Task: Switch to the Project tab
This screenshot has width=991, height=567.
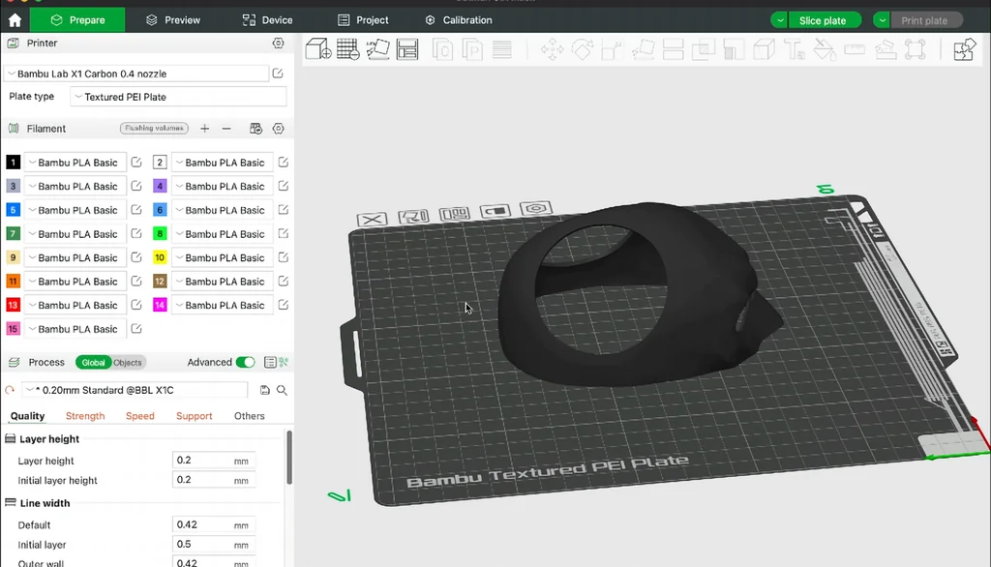Action: (363, 20)
